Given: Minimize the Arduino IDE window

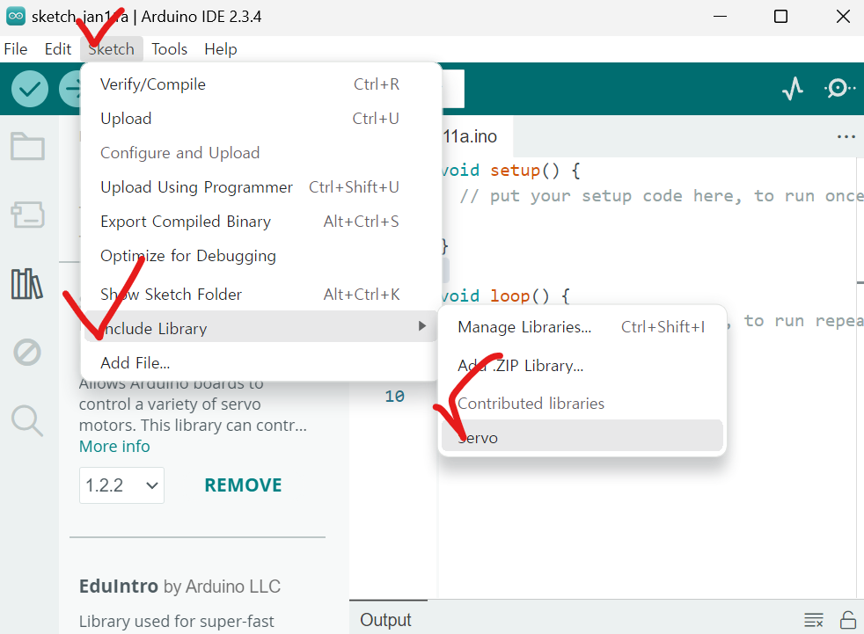Looking at the screenshot, I should pyautogui.click(x=720, y=17).
